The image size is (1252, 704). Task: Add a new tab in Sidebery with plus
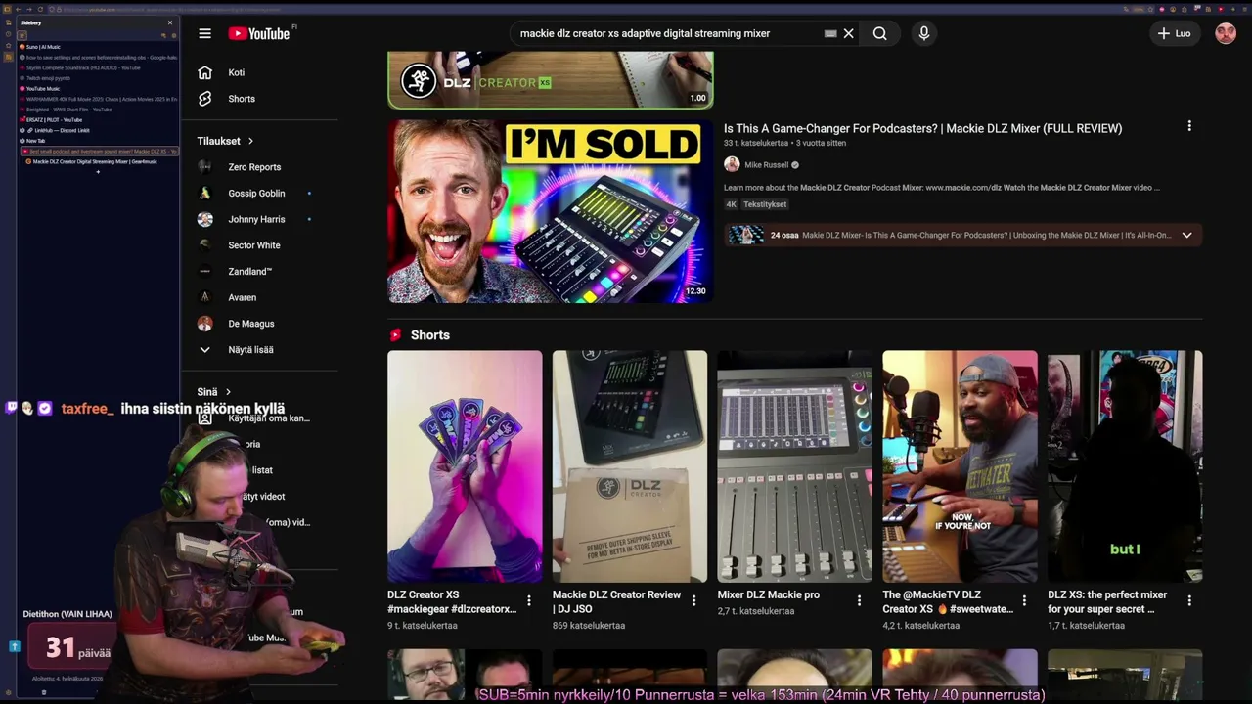(x=98, y=172)
